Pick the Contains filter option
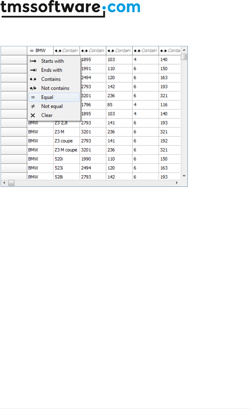Viewport: 250px width, 409px height. (54, 79)
